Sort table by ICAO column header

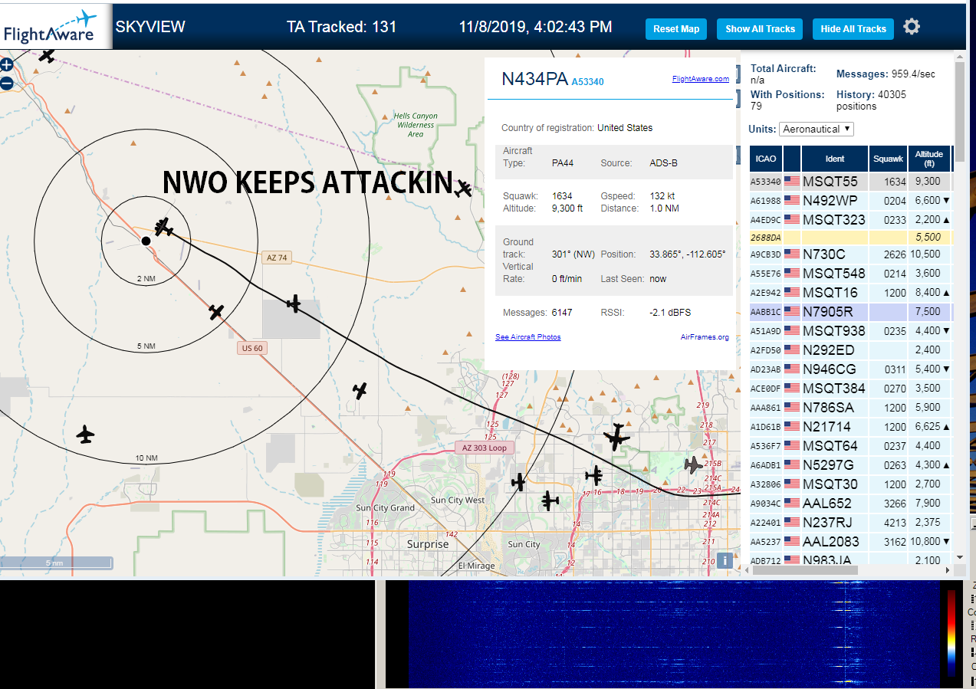[x=765, y=159]
